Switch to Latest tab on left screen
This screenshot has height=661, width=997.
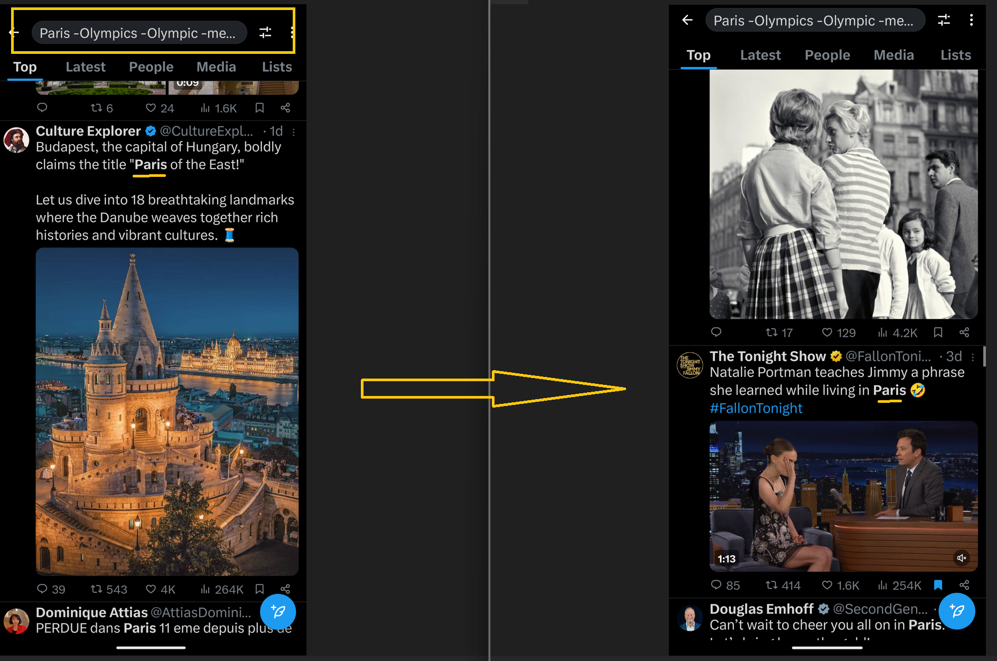coord(86,67)
